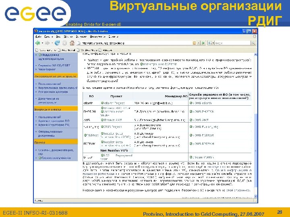Viewport: 290px width, 217px height.
Task: Open the Проект AMS link
Action: (x=111, y=120)
